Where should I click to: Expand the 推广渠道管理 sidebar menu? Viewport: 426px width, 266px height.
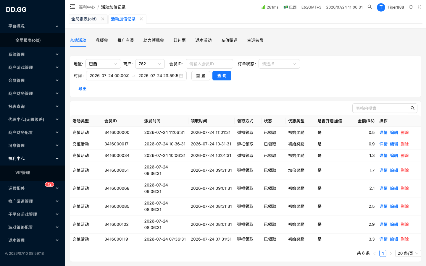coord(33,201)
